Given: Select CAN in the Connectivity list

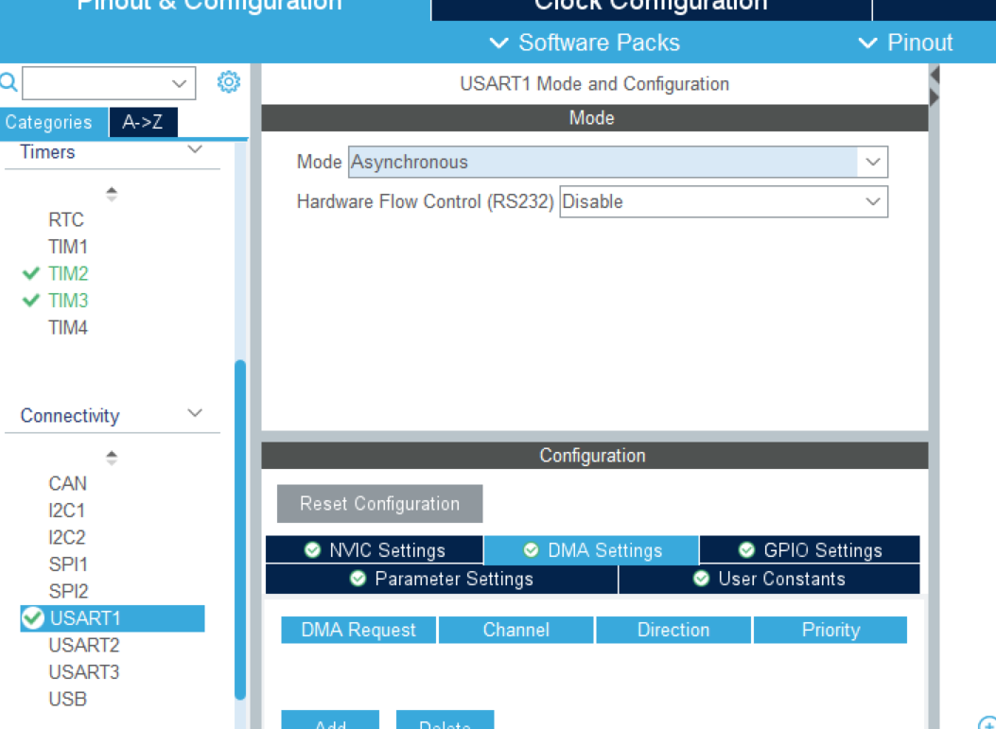Looking at the screenshot, I should pyautogui.click(x=67, y=484).
